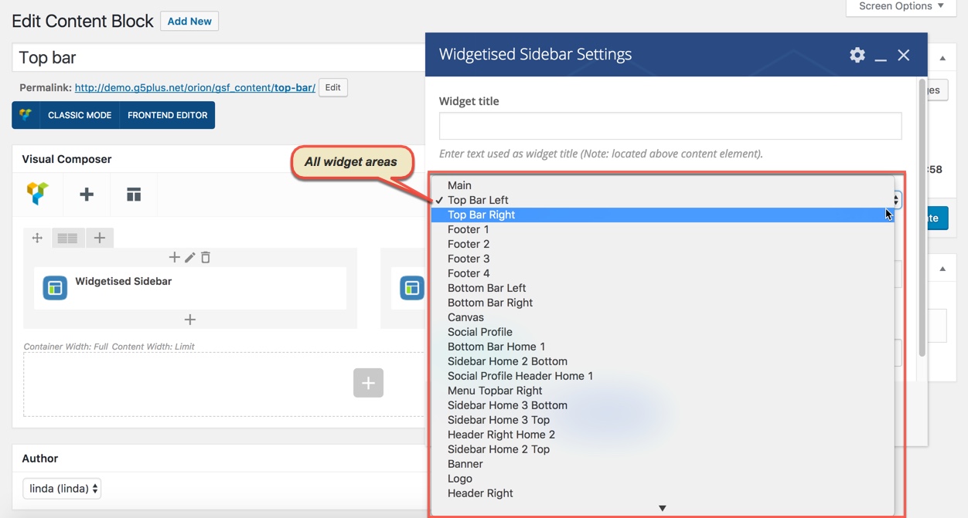Open the Templates layout icon in Visual Composer
Viewport: 968px width, 518px height.
click(134, 195)
